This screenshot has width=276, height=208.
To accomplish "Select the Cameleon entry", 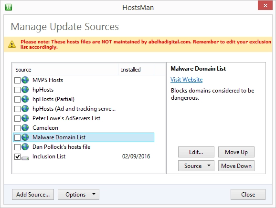I will coord(45,128).
